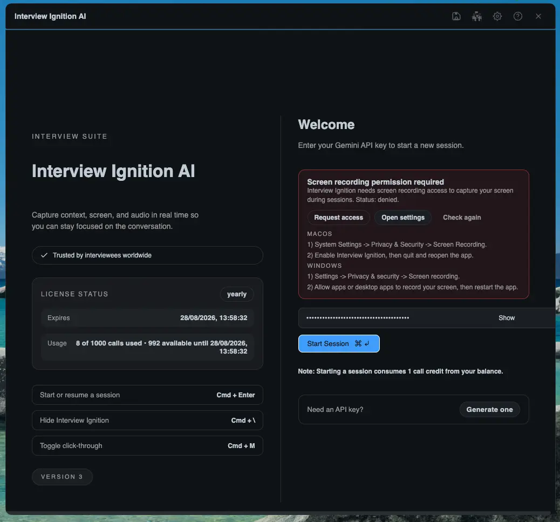Click the save session icon in the titlebar
The width and height of the screenshot is (560, 522).
click(x=456, y=16)
